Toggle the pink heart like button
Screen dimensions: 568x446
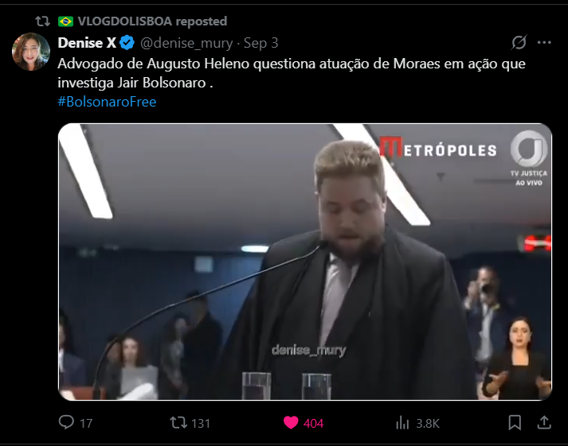coord(291,422)
